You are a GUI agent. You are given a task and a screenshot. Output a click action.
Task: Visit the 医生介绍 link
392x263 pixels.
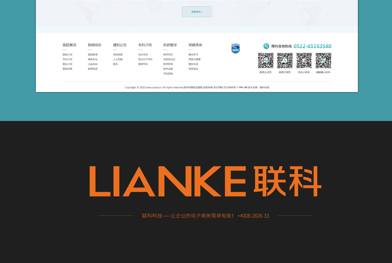pos(67,64)
